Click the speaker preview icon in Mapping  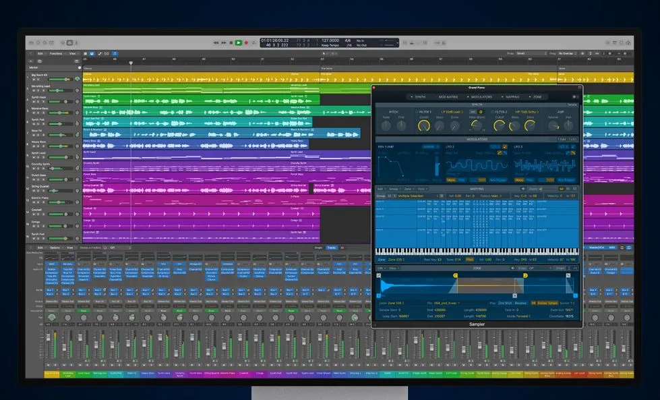coord(523,189)
